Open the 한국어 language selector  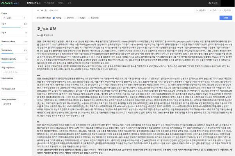tap(213, 3)
